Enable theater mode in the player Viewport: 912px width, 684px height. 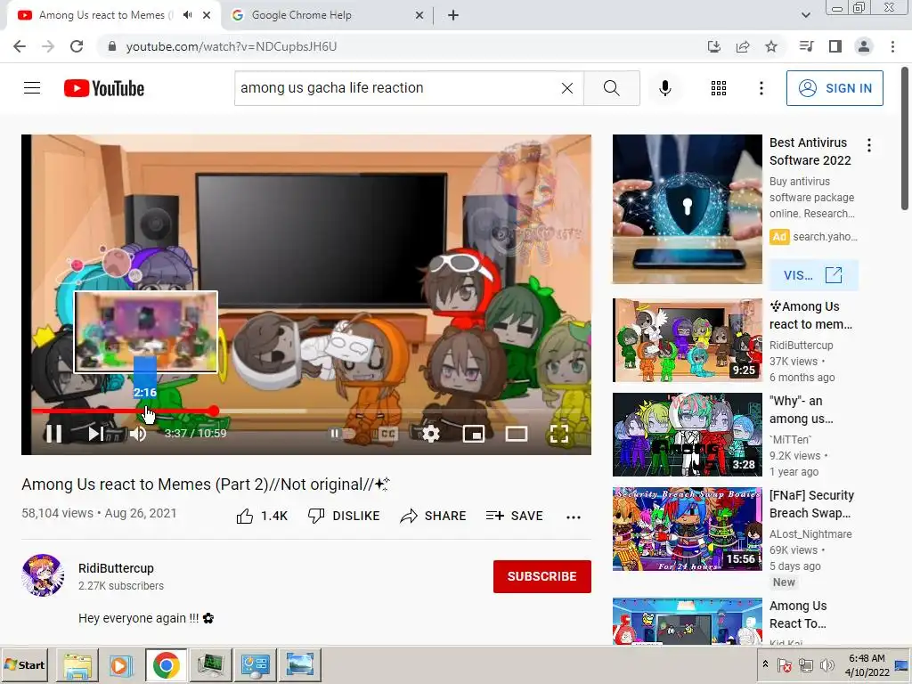tap(517, 434)
